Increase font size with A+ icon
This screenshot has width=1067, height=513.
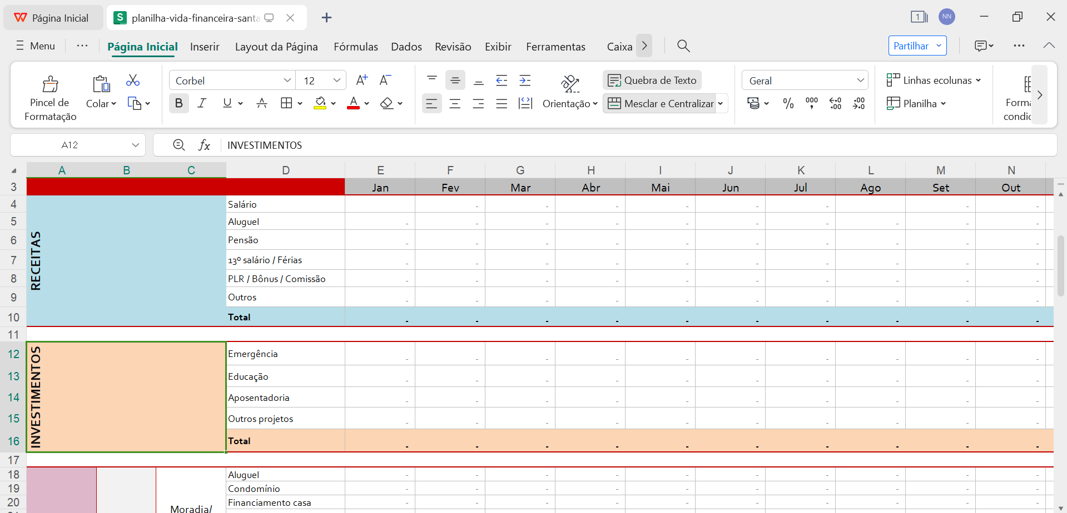tap(361, 79)
